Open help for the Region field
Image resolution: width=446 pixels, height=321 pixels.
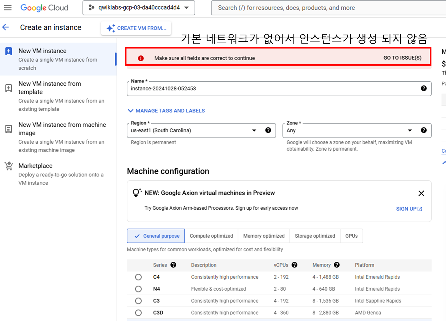pos(268,130)
